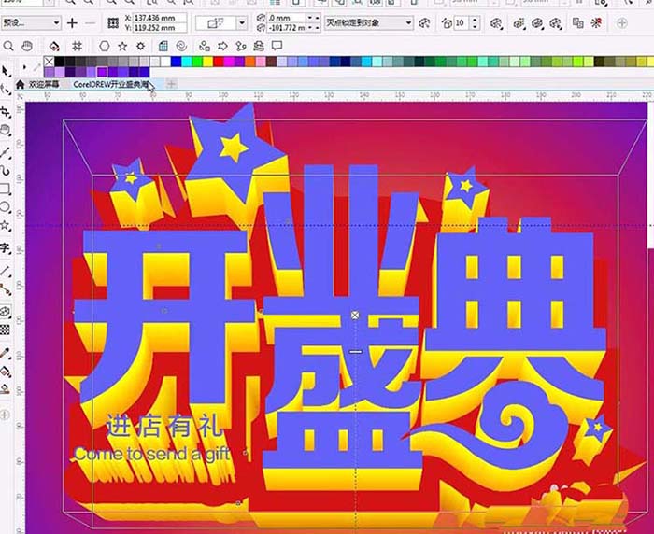Pick the yellow palette swatch
The width and height of the screenshot is (654, 534).
[x=207, y=62]
